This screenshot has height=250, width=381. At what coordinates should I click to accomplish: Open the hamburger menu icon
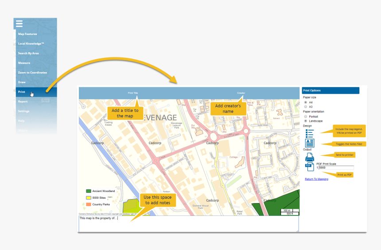(x=19, y=24)
